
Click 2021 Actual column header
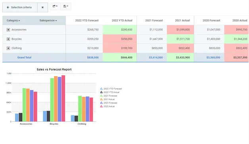point(182,21)
